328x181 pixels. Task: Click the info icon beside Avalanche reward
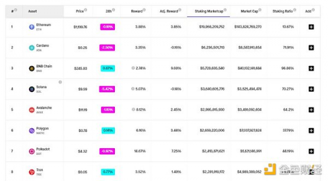[133, 109]
